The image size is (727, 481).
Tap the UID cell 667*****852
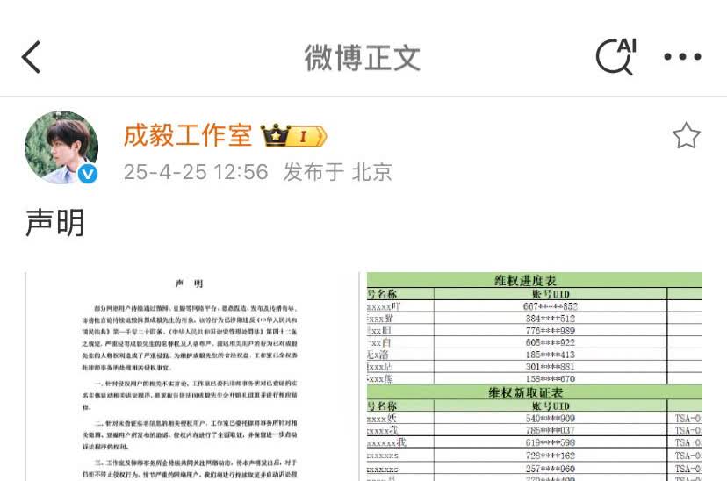(551, 306)
